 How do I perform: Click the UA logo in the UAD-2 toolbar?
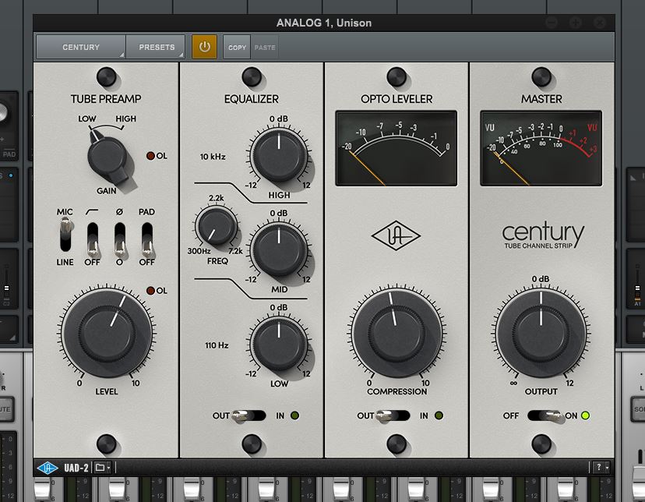[x=48, y=468]
